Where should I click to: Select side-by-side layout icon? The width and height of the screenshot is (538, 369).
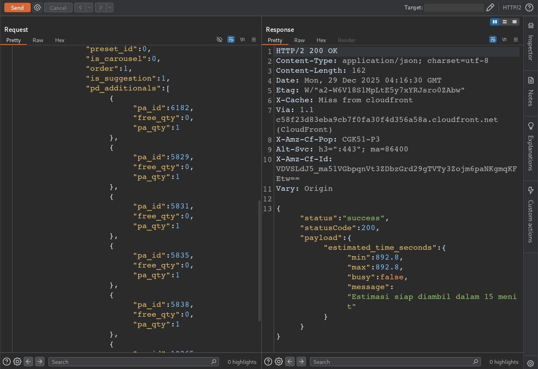coord(495,22)
